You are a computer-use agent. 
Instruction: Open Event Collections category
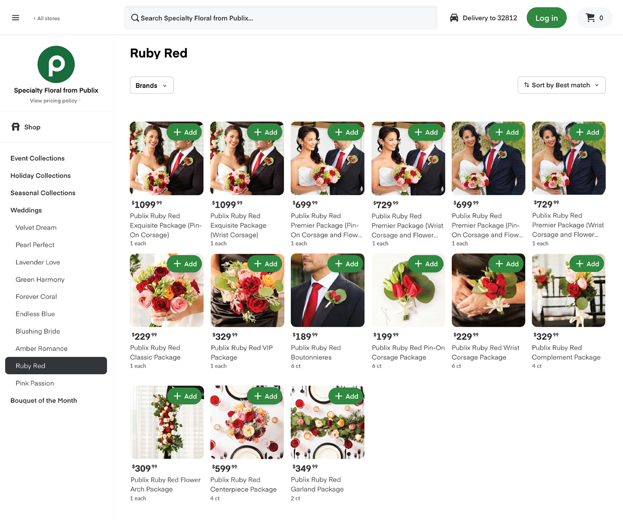point(38,158)
